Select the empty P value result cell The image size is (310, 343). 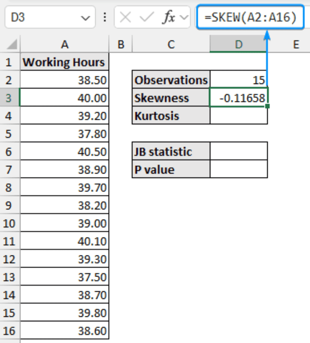click(239, 169)
